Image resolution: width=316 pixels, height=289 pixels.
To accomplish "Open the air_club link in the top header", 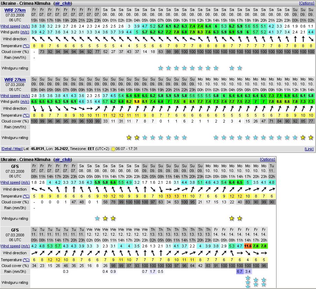I will [63, 3].
